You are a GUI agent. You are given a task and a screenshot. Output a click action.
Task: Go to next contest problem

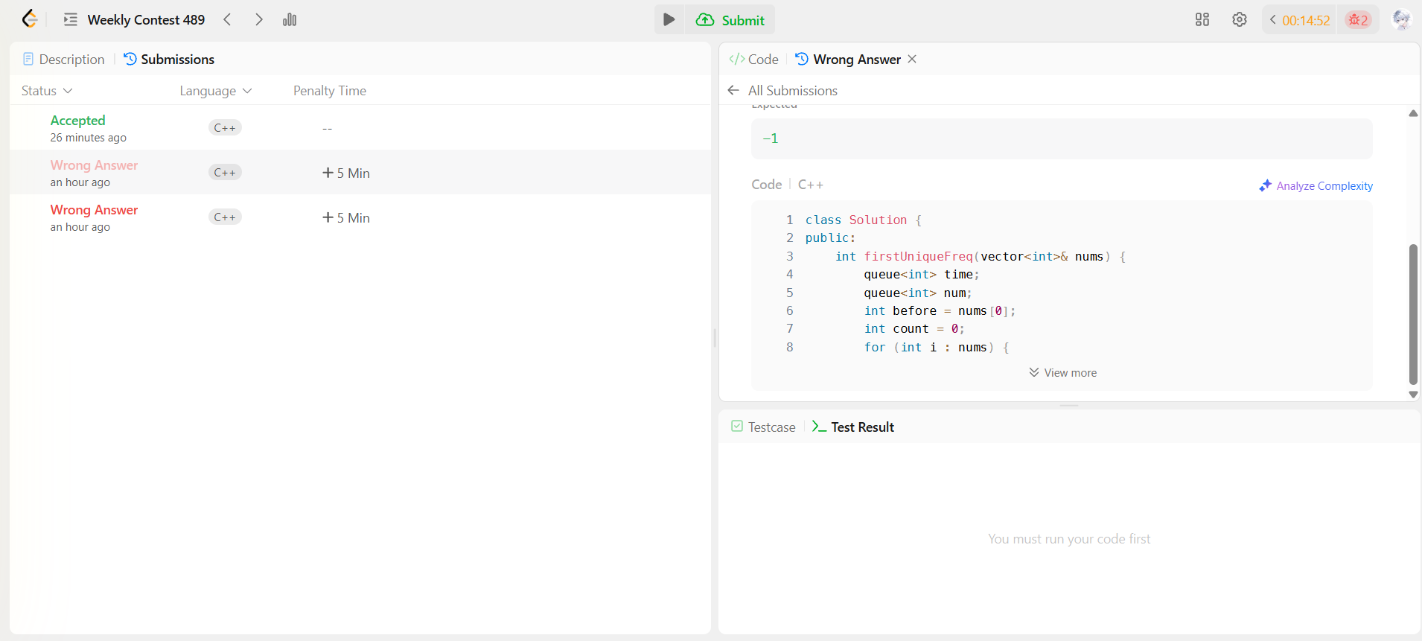[258, 20]
